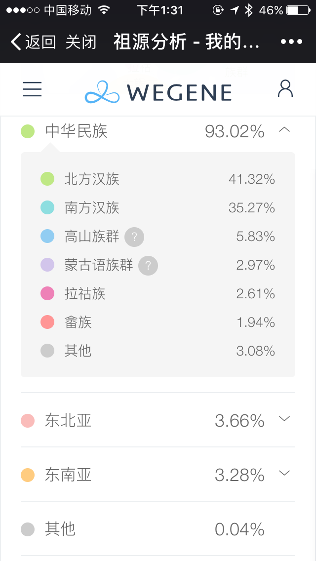Tap 关闭 to close the page
This screenshot has height=561, width=316.
[x=81, y=42]
